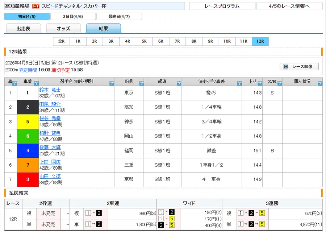
Task: Click help icon in S/B column header
Action: coord(279,83)
